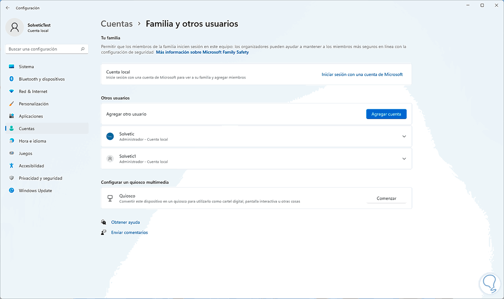This screenshot has width=504, height=299.
Task: Click the Quiosco monitor icon
Action: pyautogui.click(x=110, y=198)
